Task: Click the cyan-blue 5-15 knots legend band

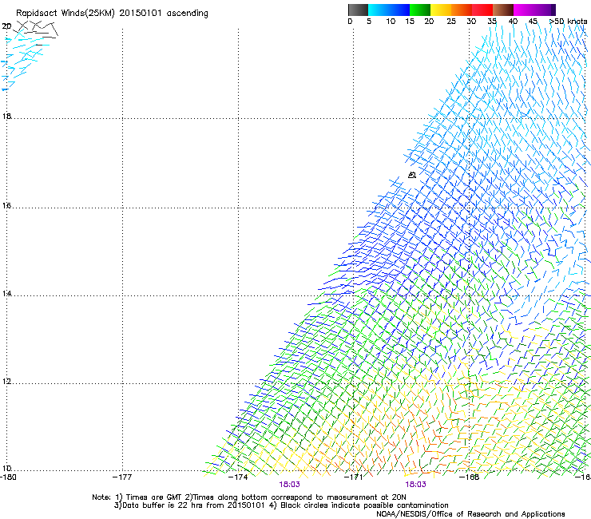Action: (x=389, y=10)
